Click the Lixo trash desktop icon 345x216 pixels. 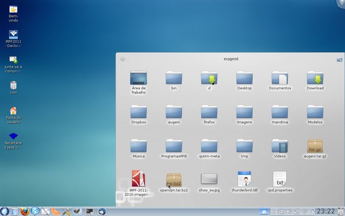point(13,88)
